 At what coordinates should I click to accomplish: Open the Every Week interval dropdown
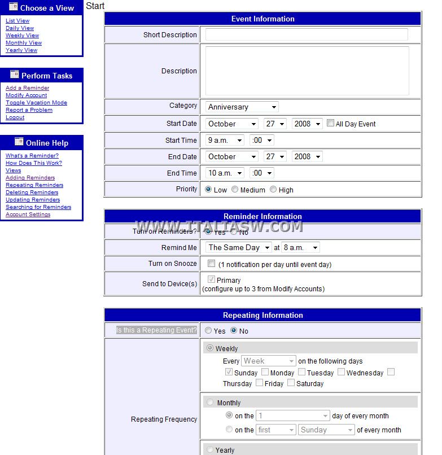(269, 361)
